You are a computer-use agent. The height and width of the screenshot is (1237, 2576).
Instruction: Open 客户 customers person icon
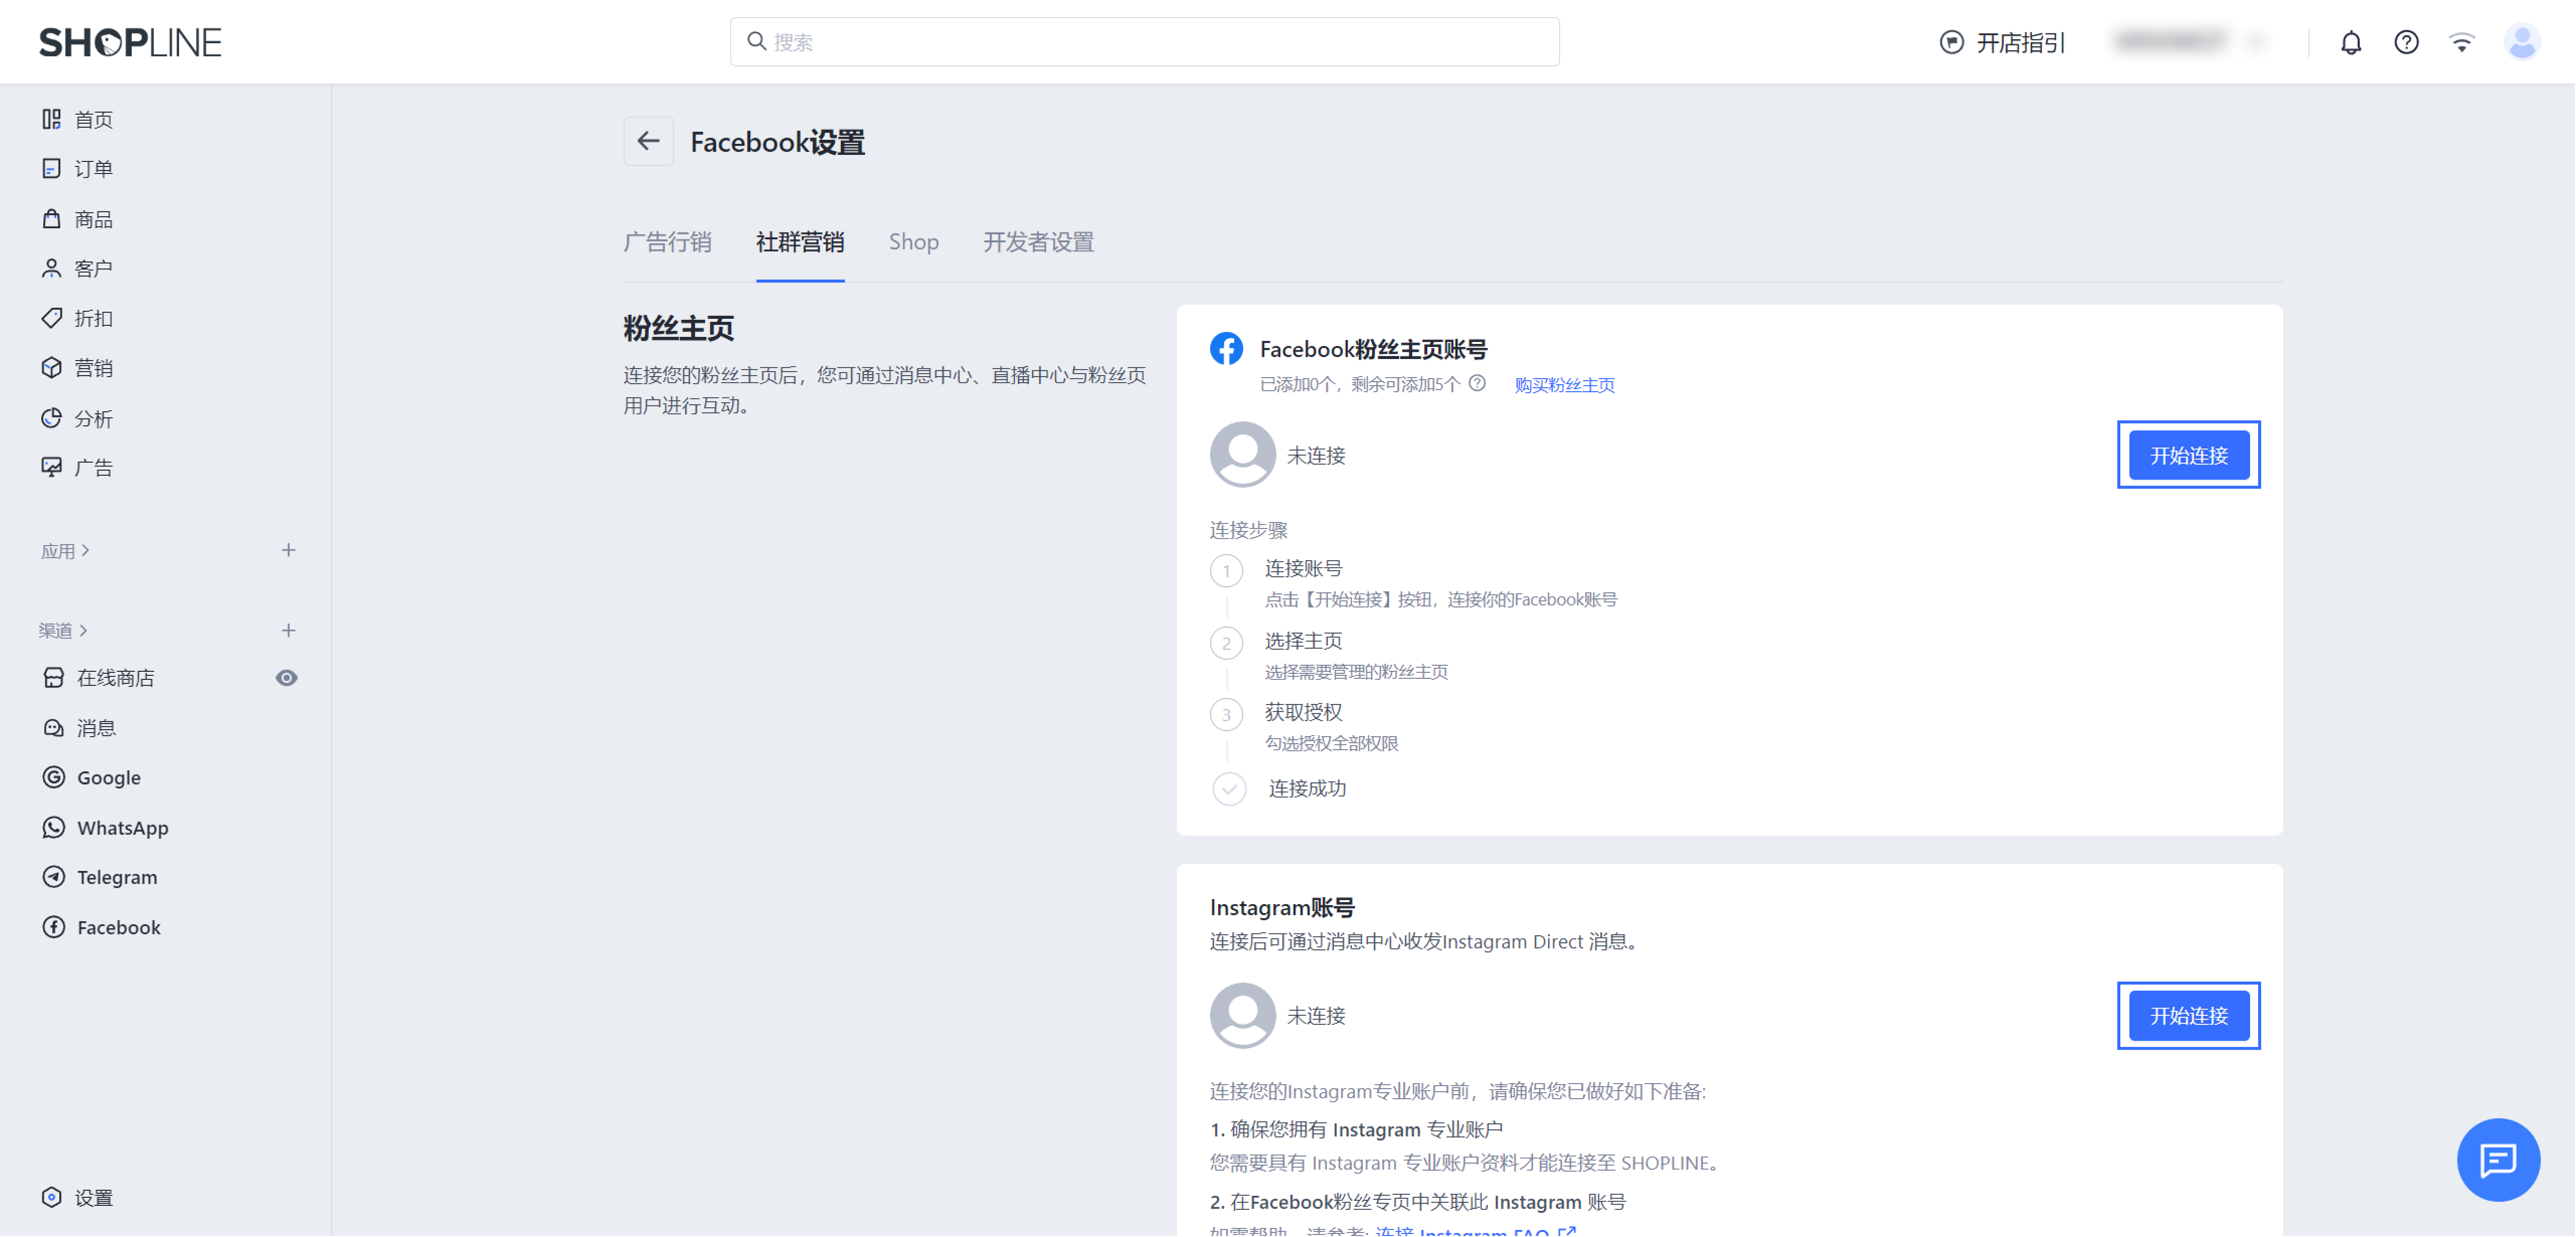[x=52, y=268]
